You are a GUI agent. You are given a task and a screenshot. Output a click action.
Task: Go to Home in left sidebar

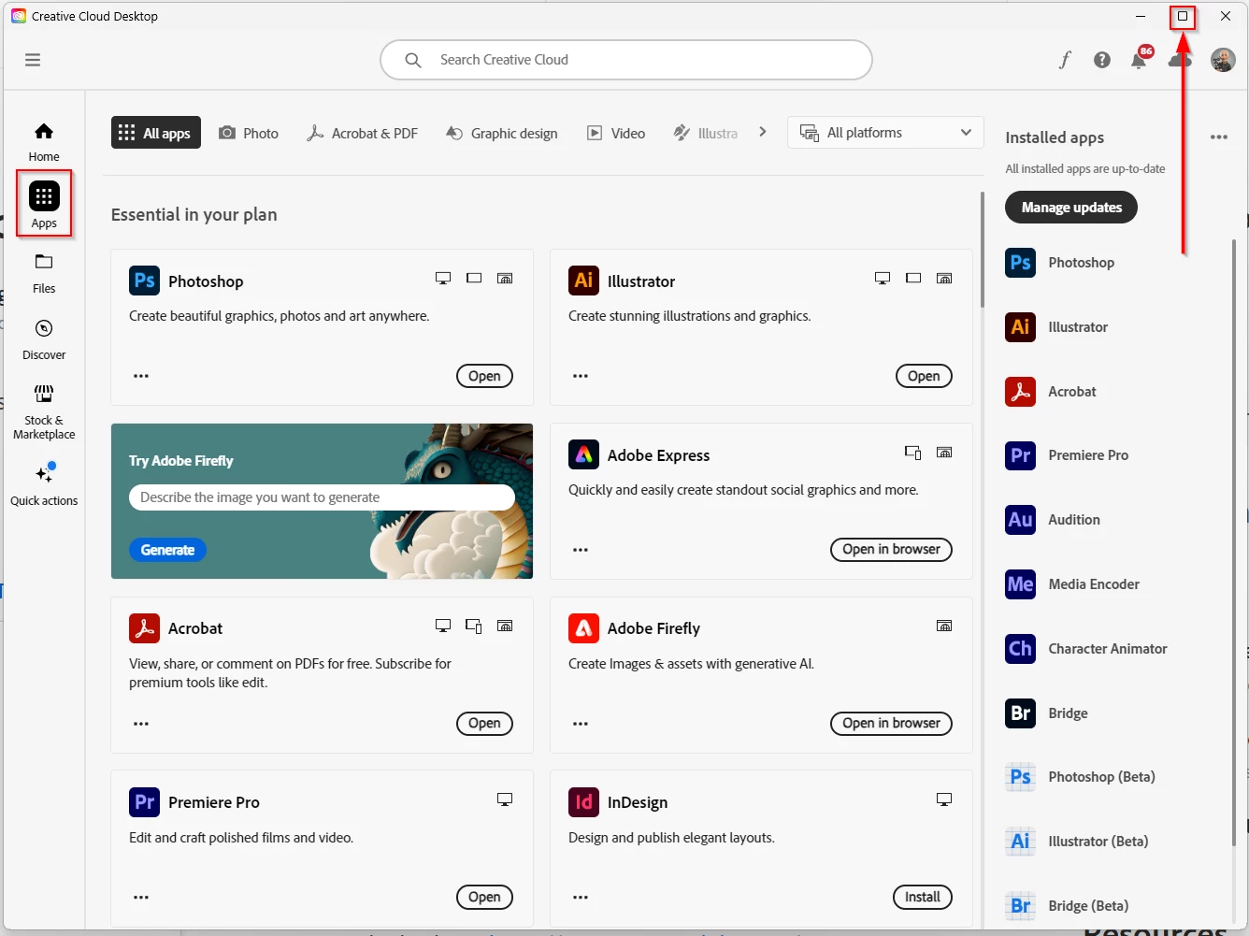click(44, 142)
